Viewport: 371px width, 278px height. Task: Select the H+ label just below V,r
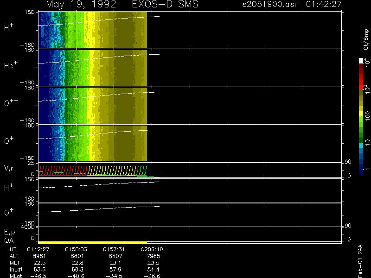click(9, 188)
